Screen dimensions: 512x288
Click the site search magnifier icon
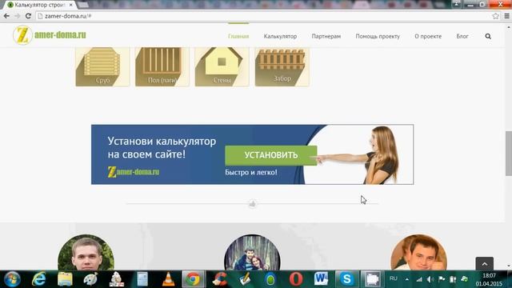488,36
